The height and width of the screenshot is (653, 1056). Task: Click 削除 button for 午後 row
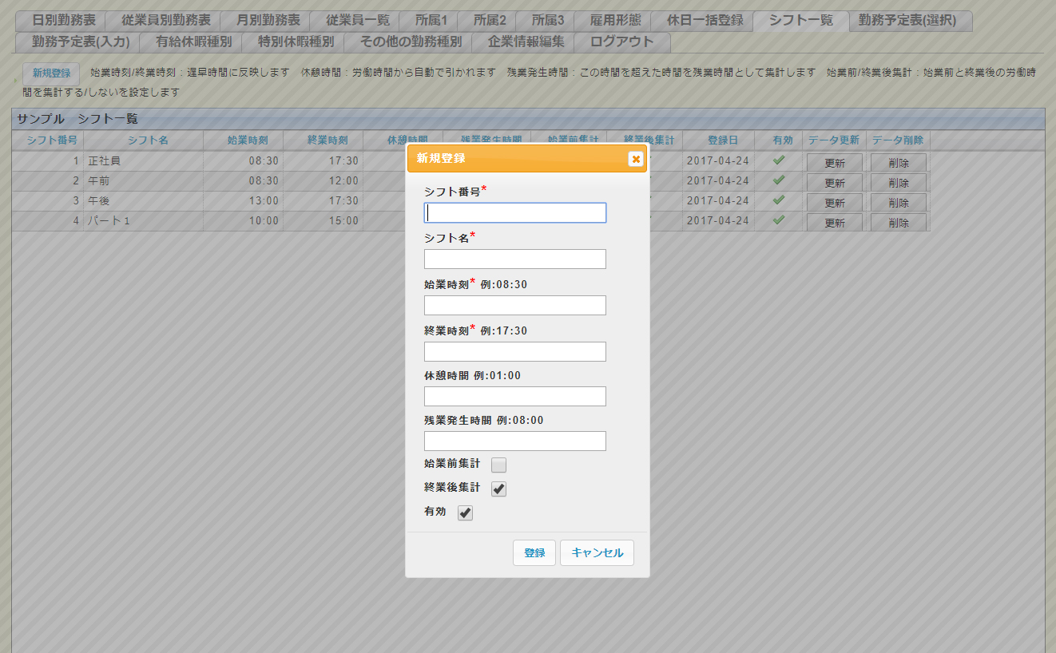(898, 202)
